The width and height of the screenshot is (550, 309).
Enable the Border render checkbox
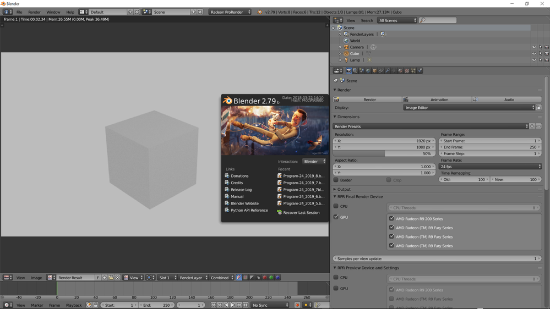[x=336, y=180]
